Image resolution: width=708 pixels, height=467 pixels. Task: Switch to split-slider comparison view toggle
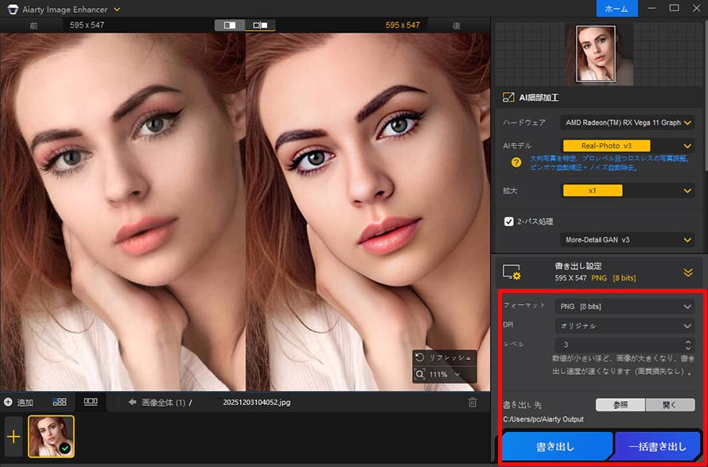[230, 25]
